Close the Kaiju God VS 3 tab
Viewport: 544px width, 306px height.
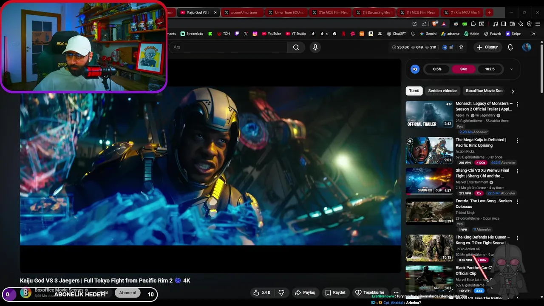tap(215, 12)
